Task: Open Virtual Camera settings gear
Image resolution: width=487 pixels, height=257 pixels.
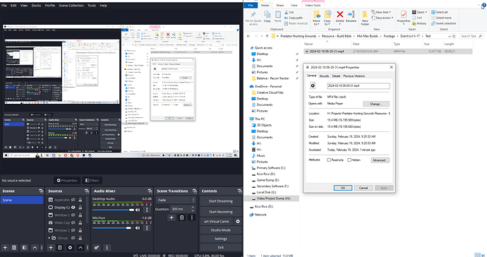Action: pyautogui.click(x=238, y=221)
